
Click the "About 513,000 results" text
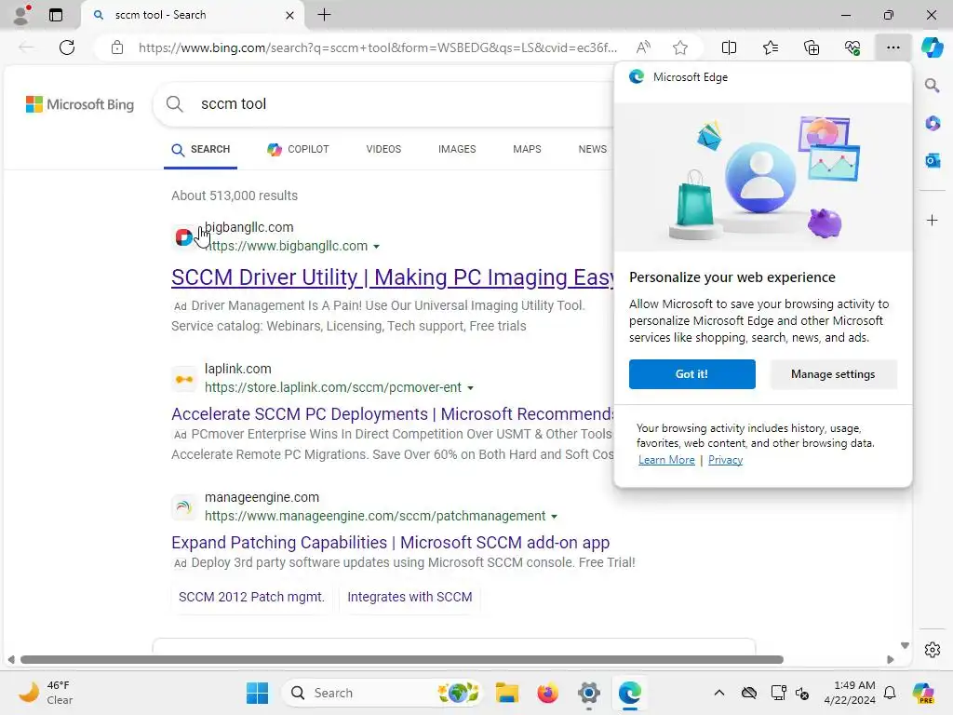pyautogui.click(x=235, y=196)
